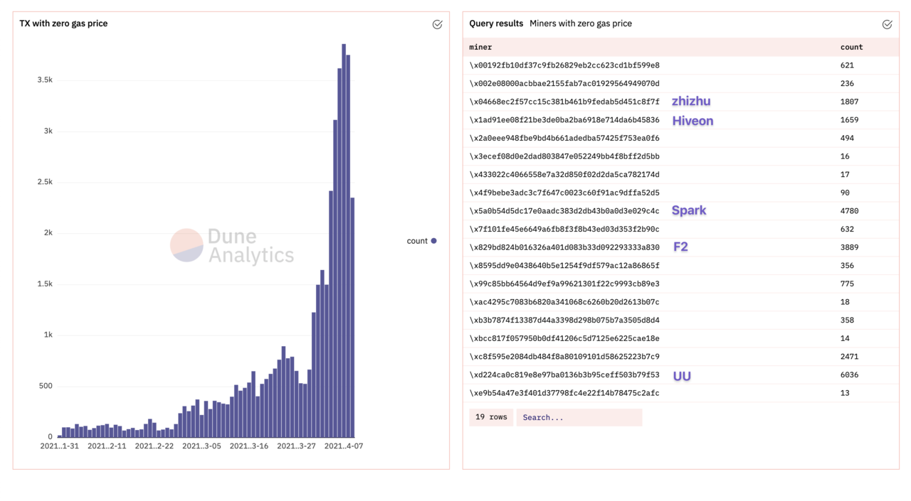Click the Search input in the results table
The height and width of the screenshot is (501, 911).
tap(579, 417)
